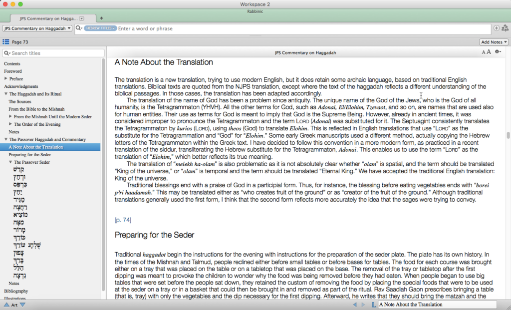This screenshot has height=310, width=511.
Task: Close the window with red button
Action: 5,4
